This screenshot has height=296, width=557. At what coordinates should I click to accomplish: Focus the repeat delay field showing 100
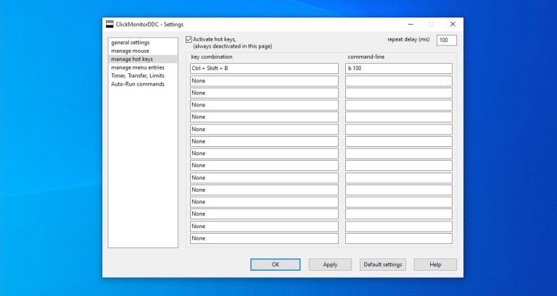pyautogui.click(x=447, y=40)
